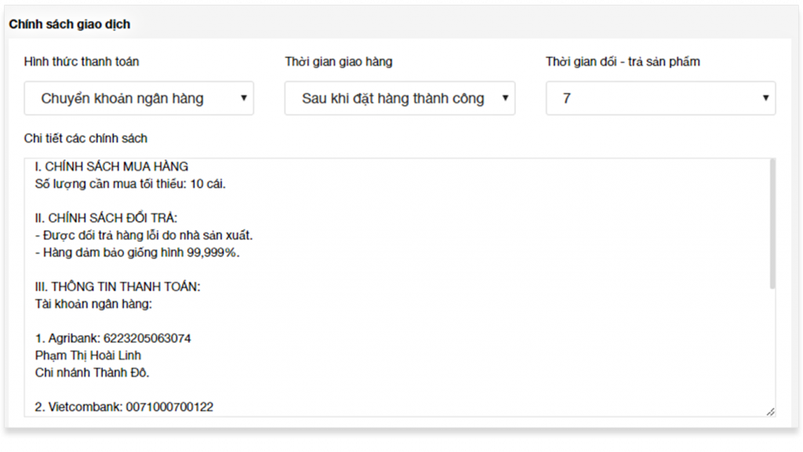Click arrow beside Chuyển khoản ngân hàng
Viewport: 803px width, 452px height.
point(244,98)
